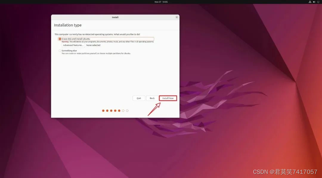This screenshot has width=322, height=178.
Task: Click the Installation type heading
Action: click(68, 25)
